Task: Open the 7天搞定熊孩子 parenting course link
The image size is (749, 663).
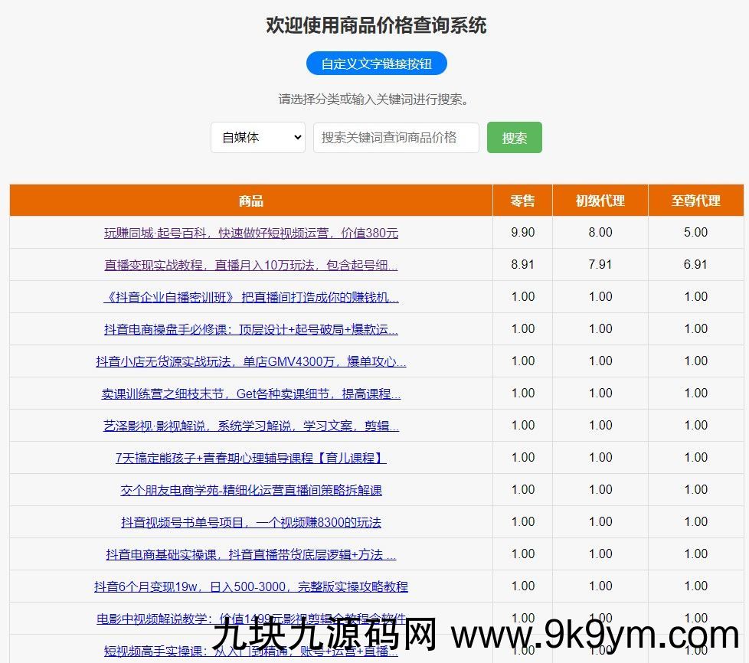Action: point(251,458)
